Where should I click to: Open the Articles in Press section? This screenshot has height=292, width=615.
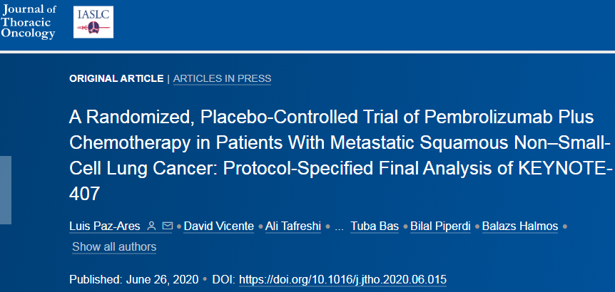[222, 78]
